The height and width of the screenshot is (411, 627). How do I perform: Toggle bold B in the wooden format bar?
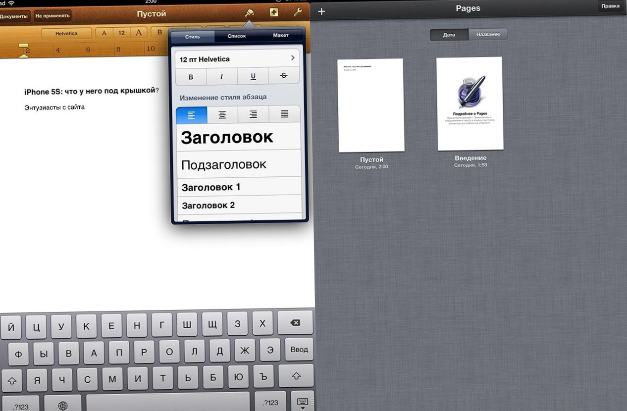coord(159,33)
